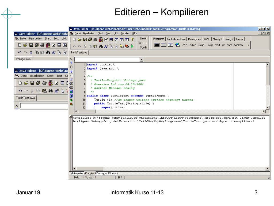Switch to AWT tab
Viewport: 274px width, 206px height.
tap(206, 39)
